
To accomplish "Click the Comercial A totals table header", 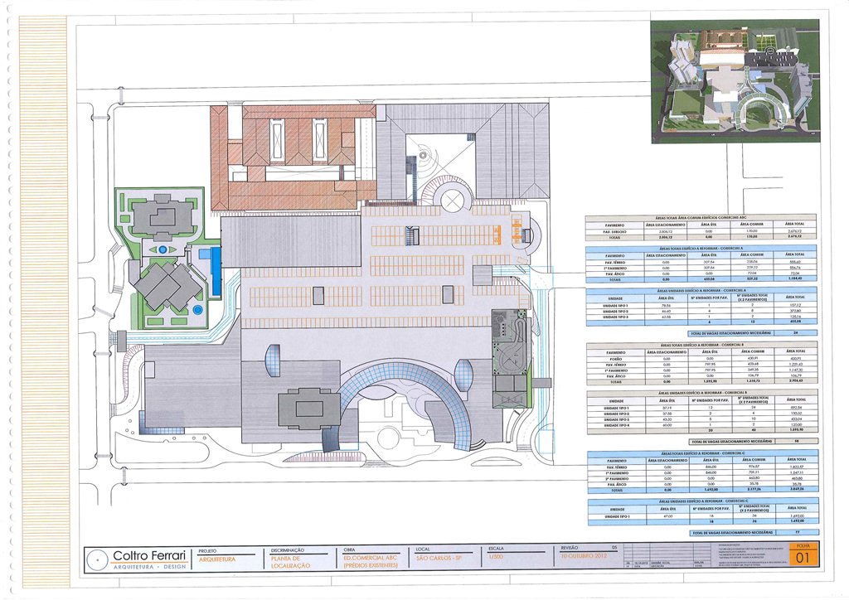I will click(701, 248).
